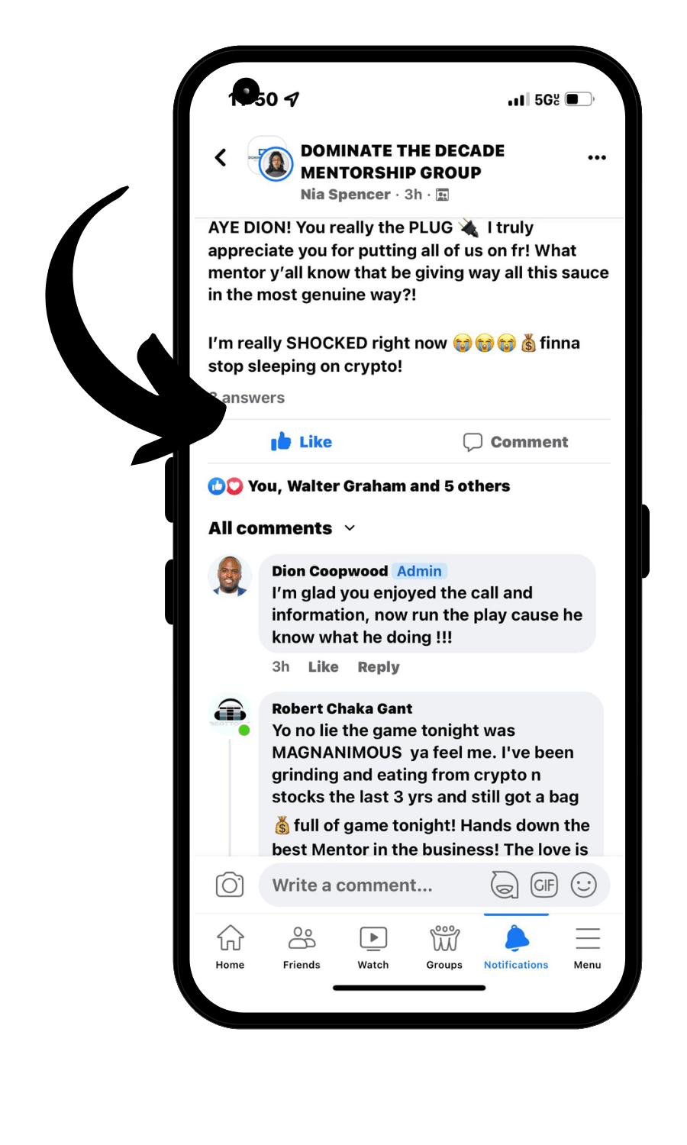The height and width of the screenshot is (1145, 687).
Task: Tap the back arrow icon
Action: tap(221, 158)
